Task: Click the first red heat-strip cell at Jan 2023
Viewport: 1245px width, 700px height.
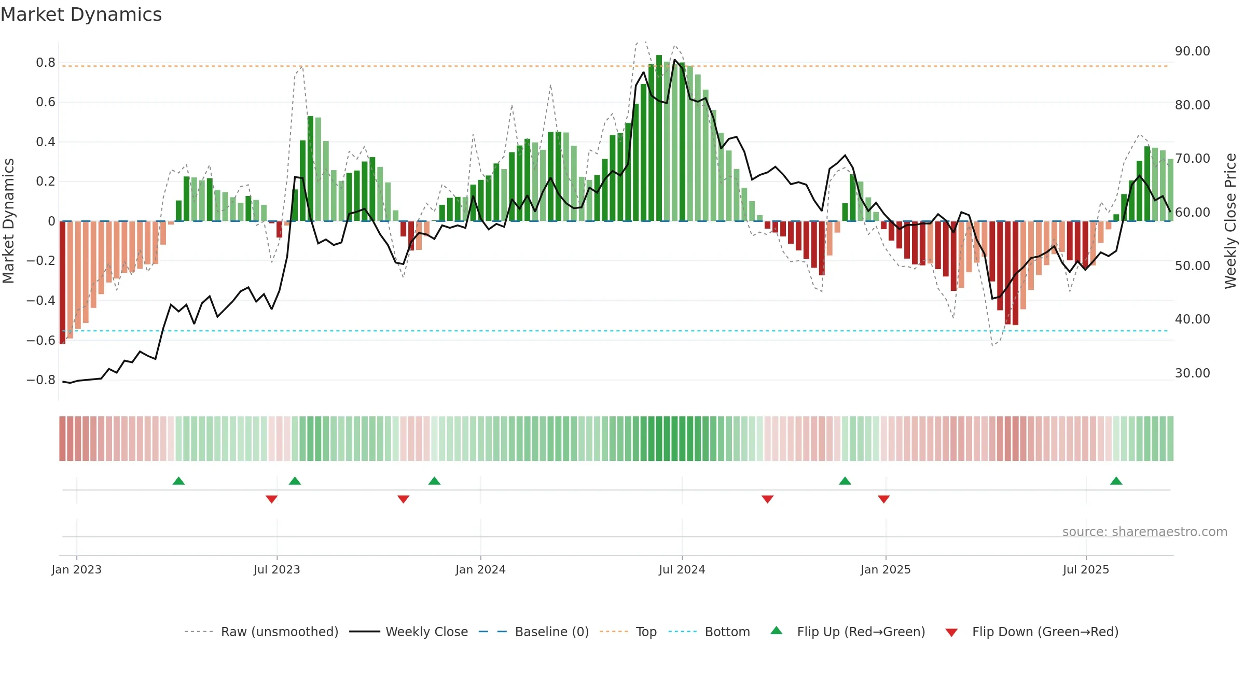Action: pyautogui.click(x=62, y=439)
